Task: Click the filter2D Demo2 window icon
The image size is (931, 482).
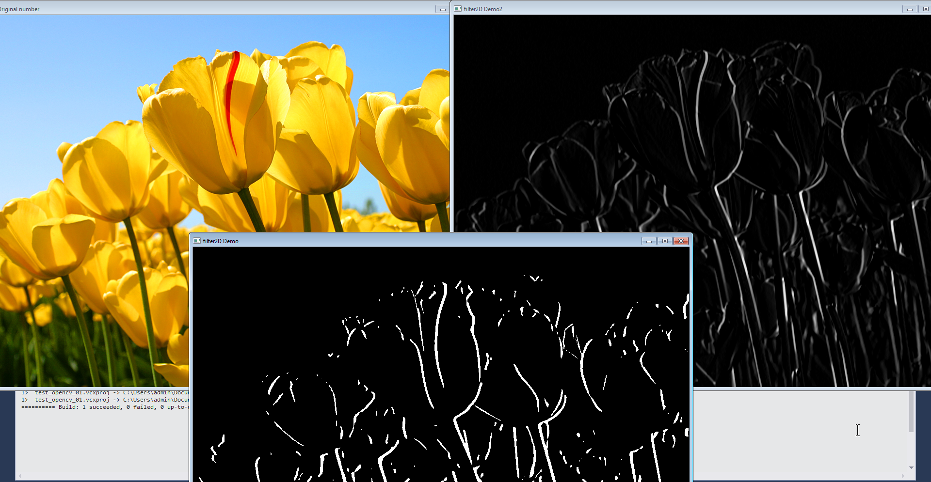Action: pyautogui.click(x=458, y=9)
